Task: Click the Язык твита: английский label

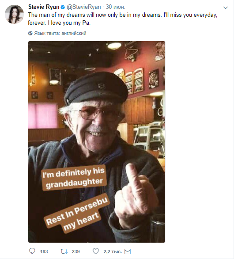Action: 60,33
